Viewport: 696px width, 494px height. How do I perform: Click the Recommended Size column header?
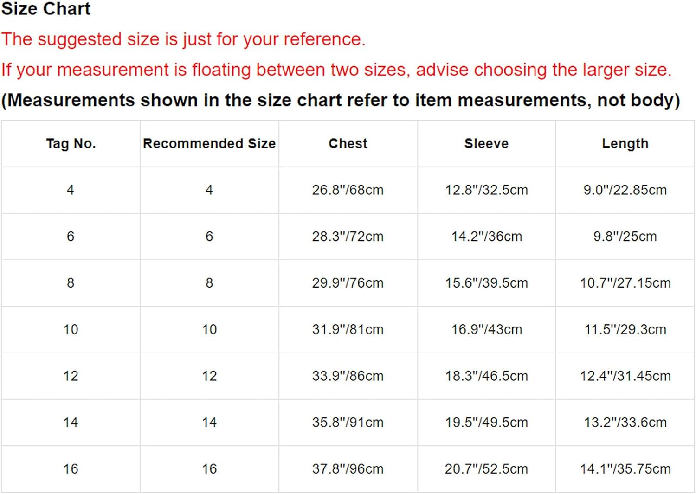[209, 144]
